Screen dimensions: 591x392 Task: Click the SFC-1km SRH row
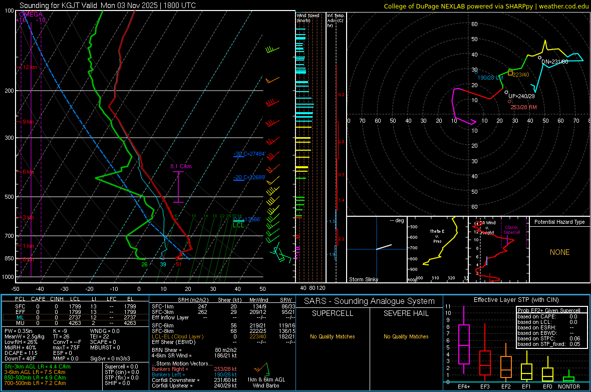pyautogui.click(x=223, y=306)
